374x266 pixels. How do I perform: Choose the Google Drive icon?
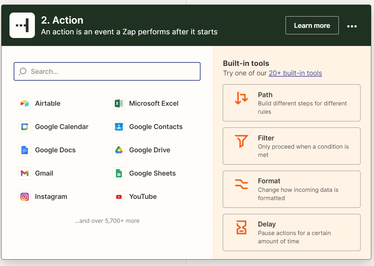pyautogui.click(x=119, y=150)
